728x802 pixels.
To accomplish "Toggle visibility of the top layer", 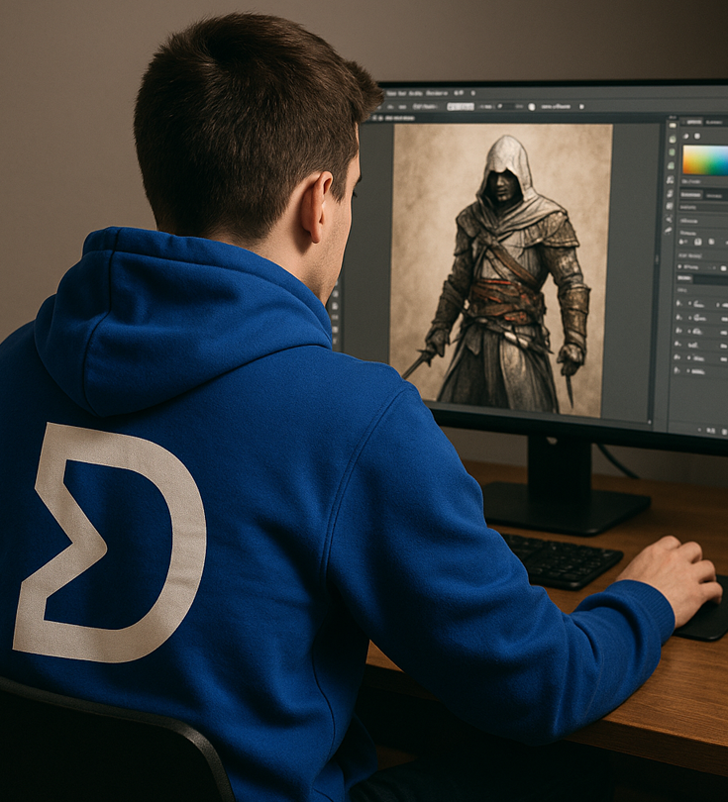I will [x=678, y=303].
